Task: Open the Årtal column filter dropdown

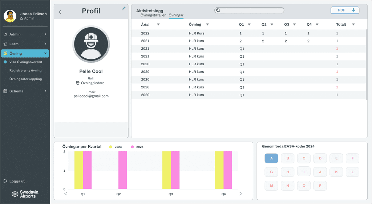Action: click(x=158, y=24)
